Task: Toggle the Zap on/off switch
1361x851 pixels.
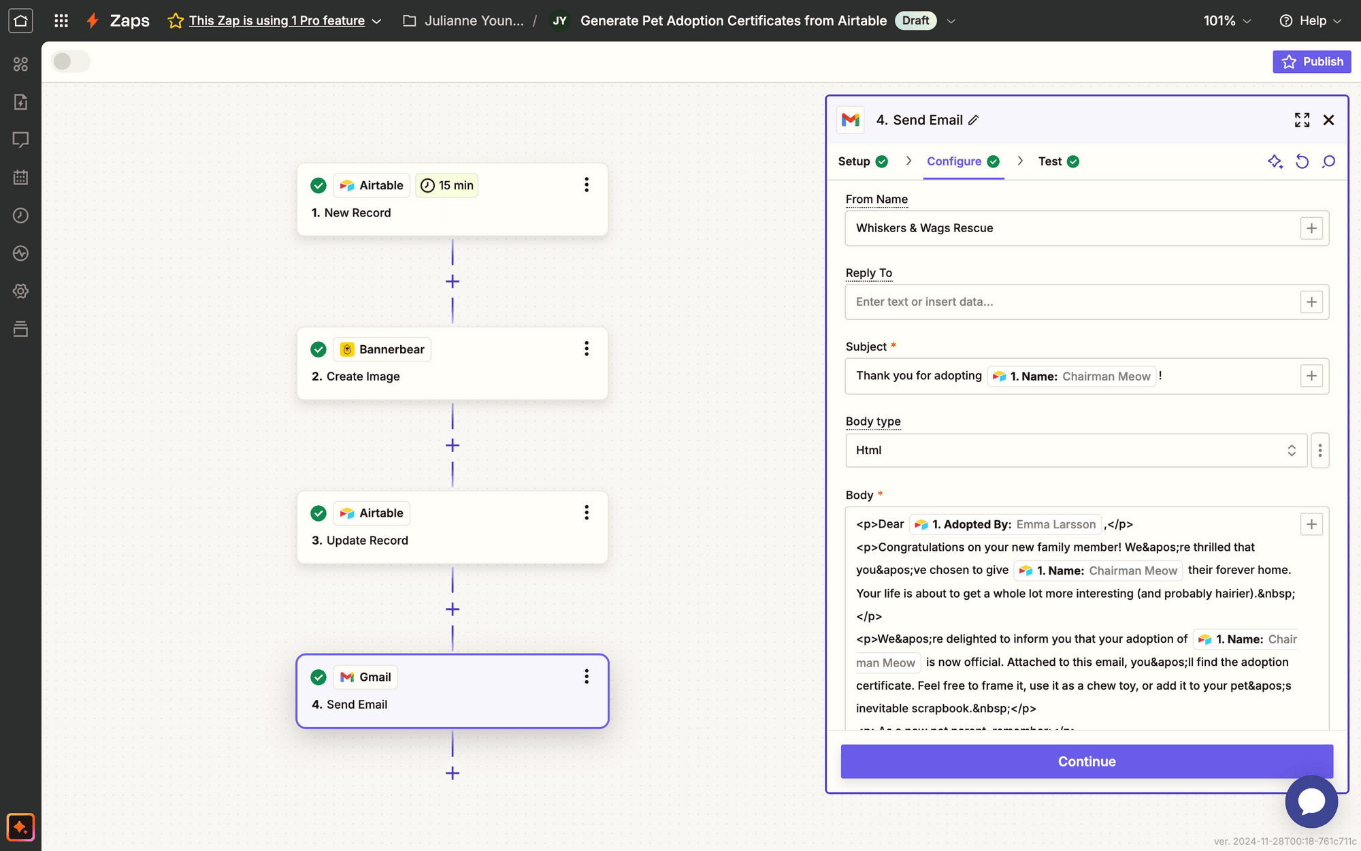Action: [71, 61]
